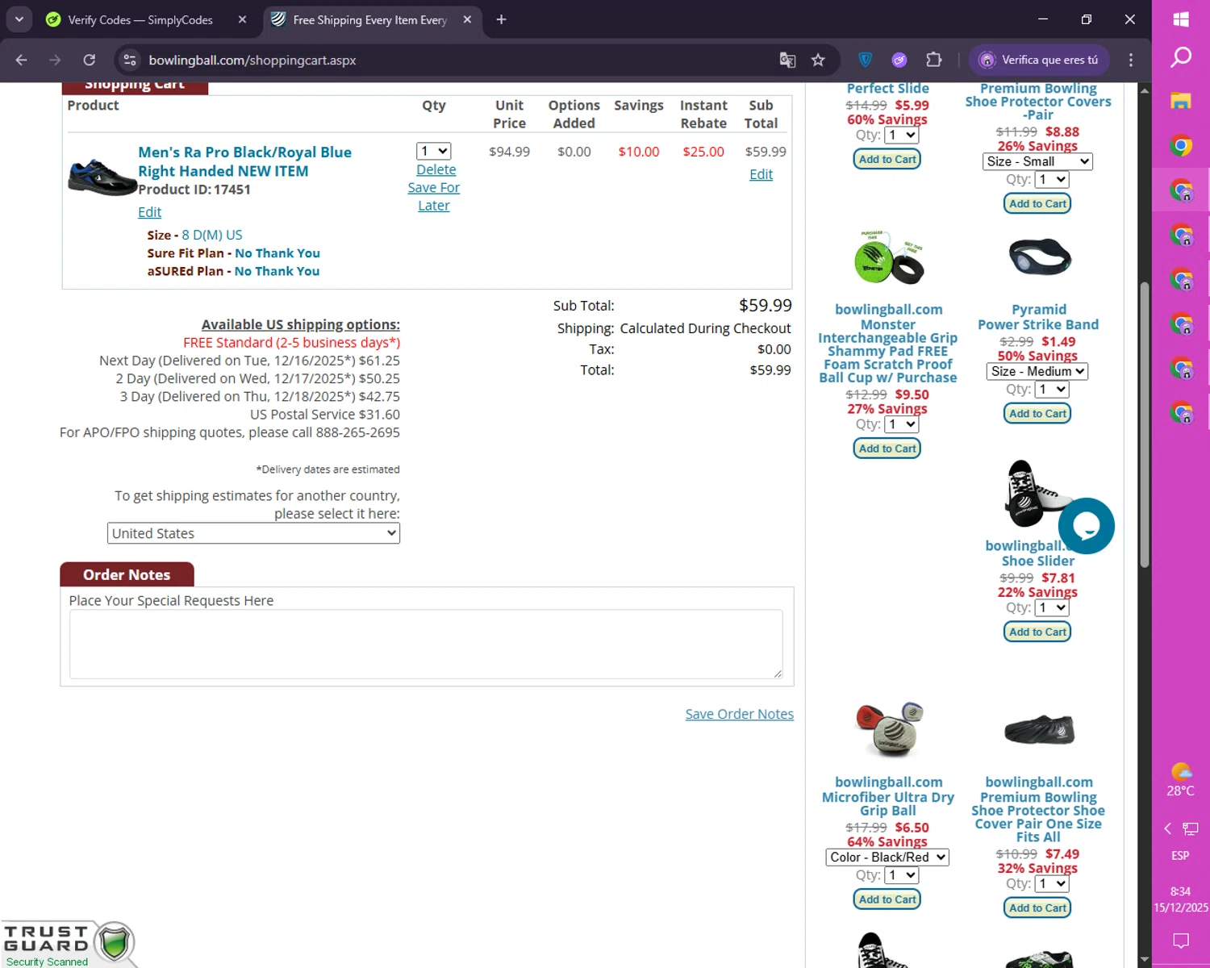Click Premium Shoe Protector Cover image
The width and height of the screenshot is (1210, 968).
click(x=1039, y=729)
